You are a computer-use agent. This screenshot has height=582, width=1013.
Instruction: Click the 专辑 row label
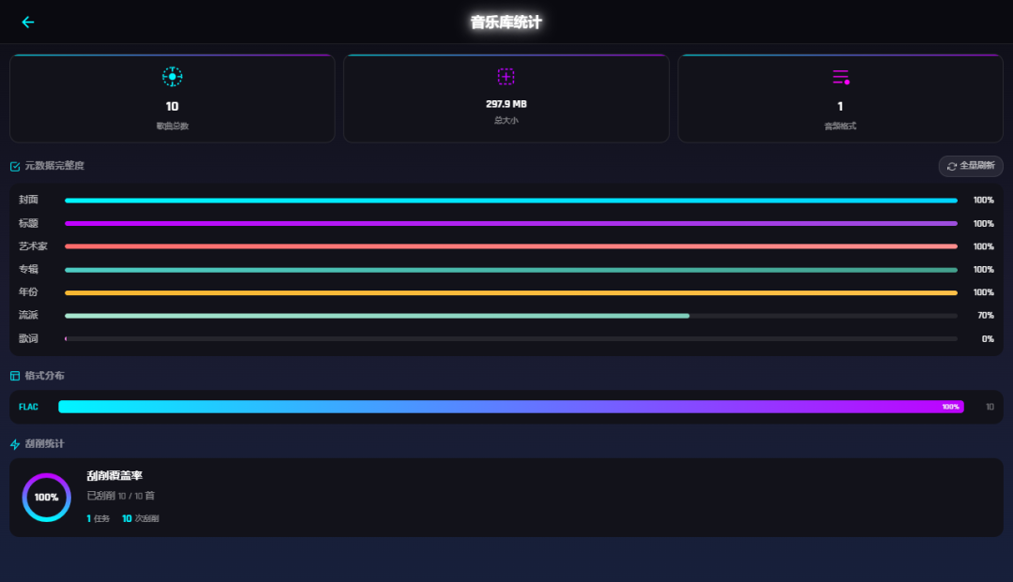(28, 269)
